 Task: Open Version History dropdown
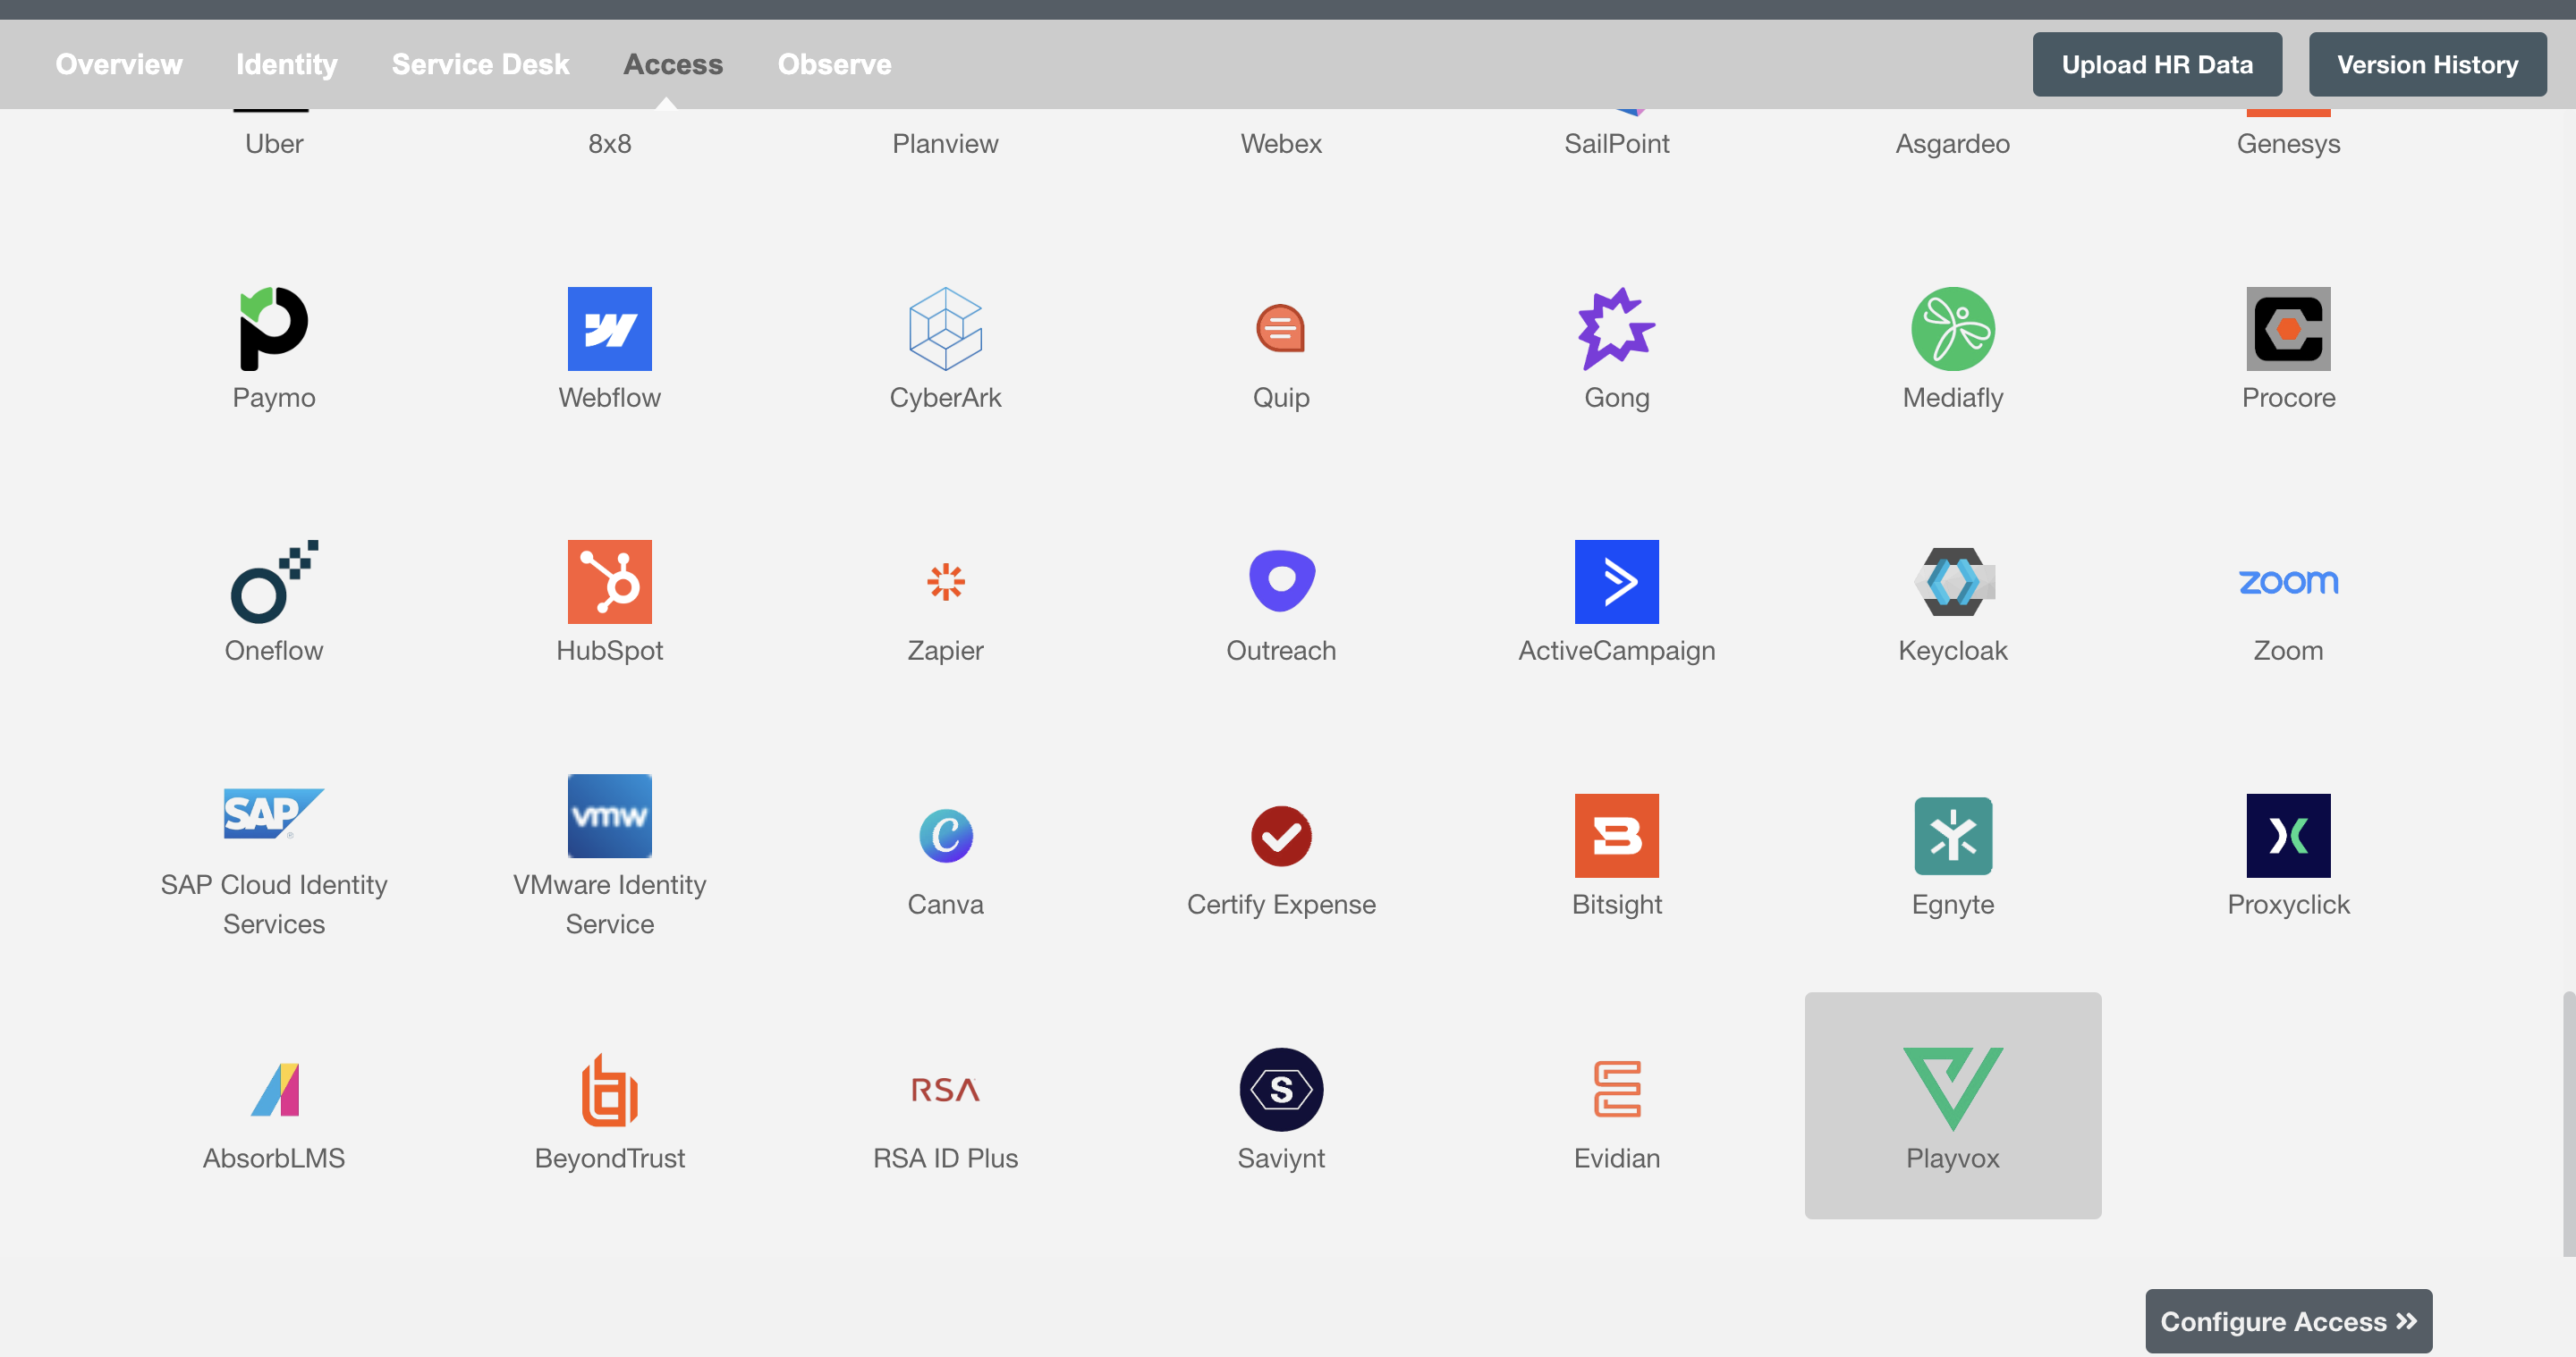(2428, 63)
